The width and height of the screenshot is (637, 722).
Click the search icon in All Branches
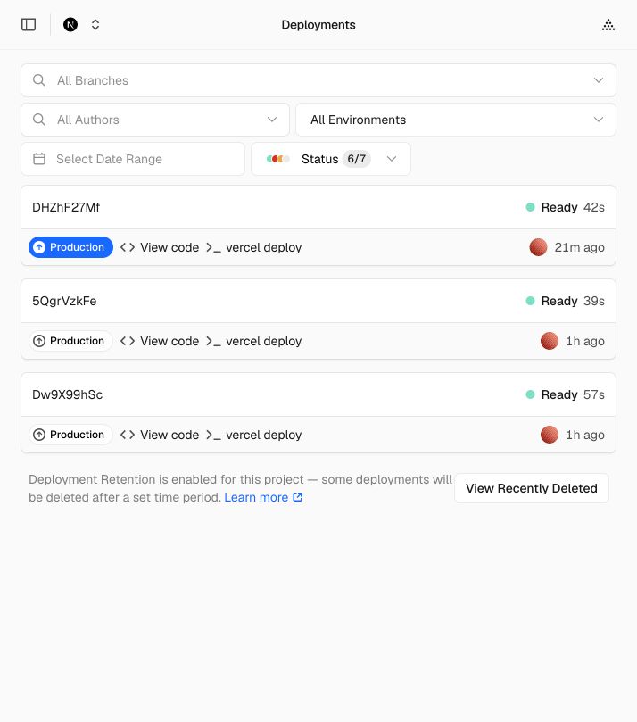click(x=39, y=80)
